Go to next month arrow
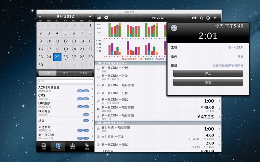 tap(90, 17)
